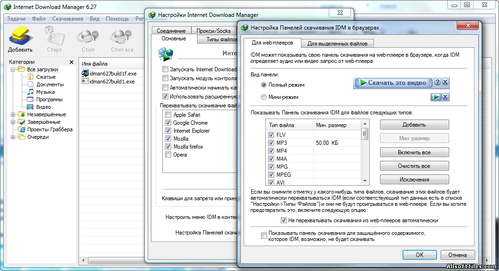Click the Имя файла column header
Viewport: 499px width, 271px height.
tap(111, 63)
